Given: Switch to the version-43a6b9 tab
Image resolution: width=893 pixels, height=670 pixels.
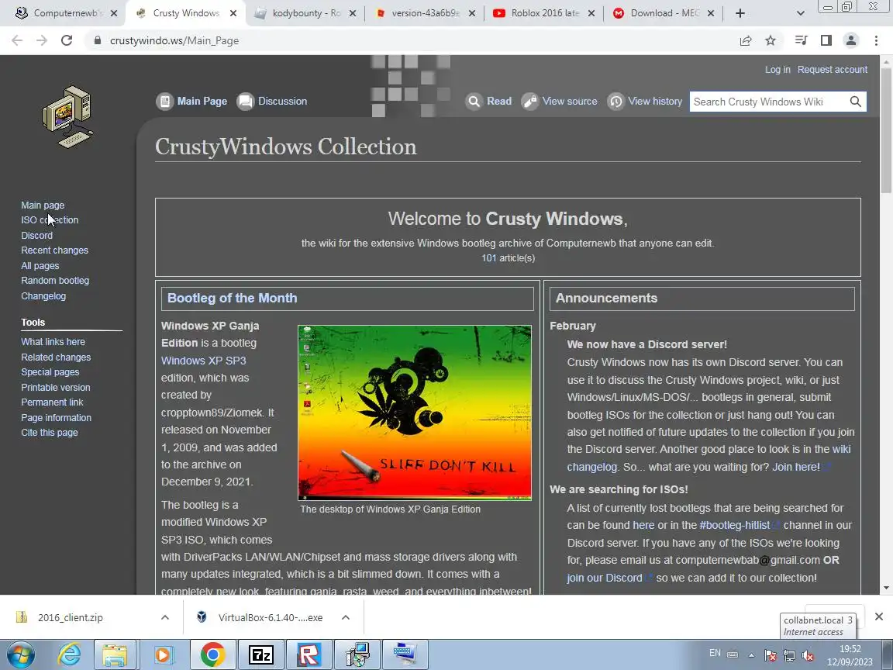Looking at the screenshot, I should [425, 13].
